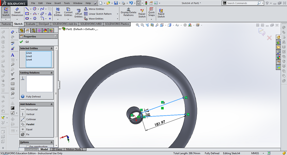This screenshot has width=287, height=155.
Task: Click the Zoom to Fit icon
Action: [x=137, y=25]
